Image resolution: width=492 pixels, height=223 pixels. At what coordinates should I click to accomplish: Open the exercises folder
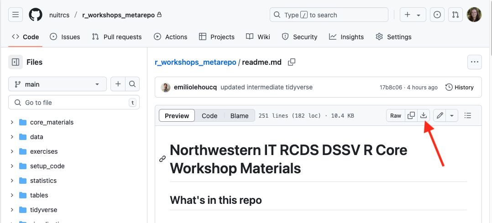[x=44, y=151]
